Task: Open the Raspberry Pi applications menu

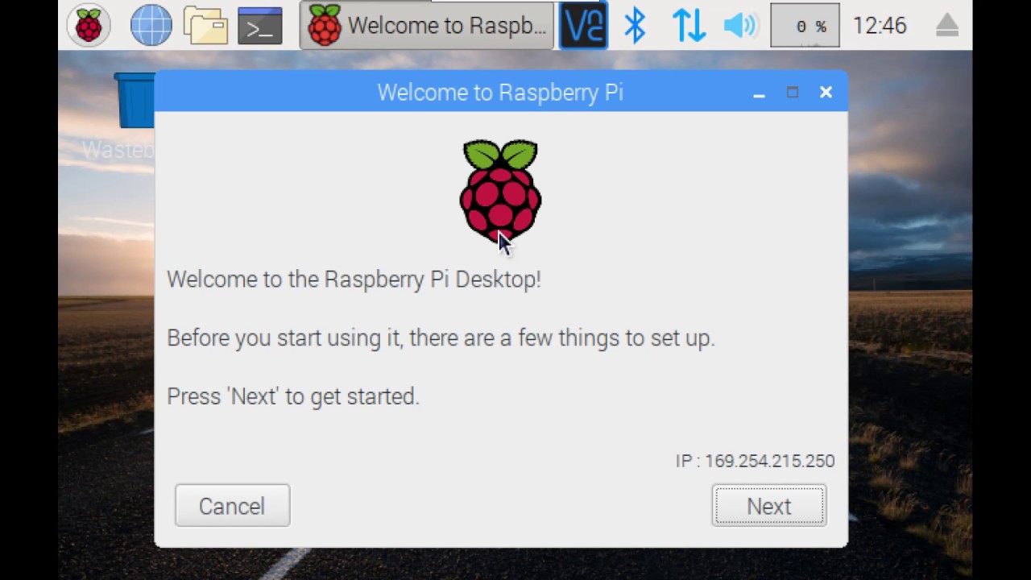Action: (x=89, y=26)
